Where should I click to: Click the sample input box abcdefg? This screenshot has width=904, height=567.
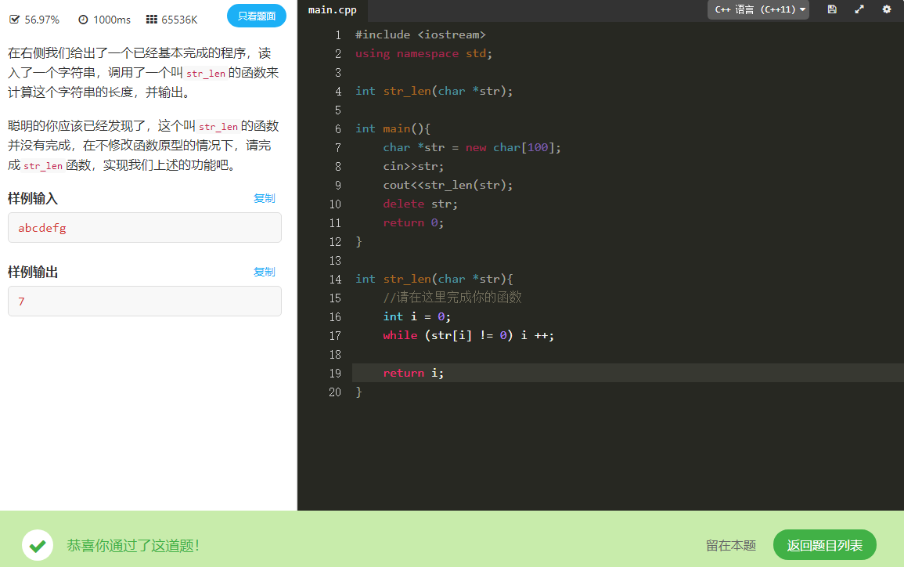[145, 228]
